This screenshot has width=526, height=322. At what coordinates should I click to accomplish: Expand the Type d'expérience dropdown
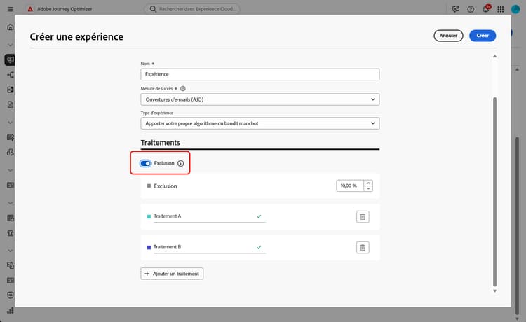point(259,123)
